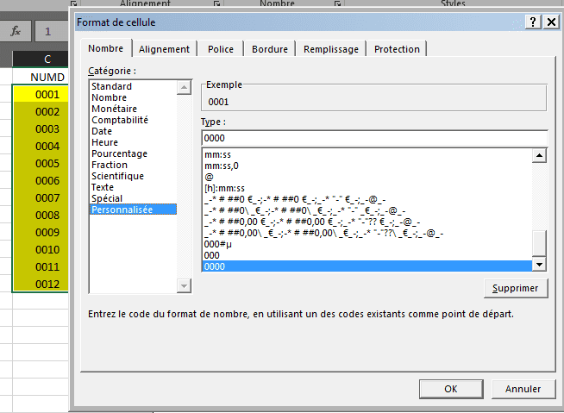Click the Type format code field
The image size is (564, 413).
tap(374, 138)
